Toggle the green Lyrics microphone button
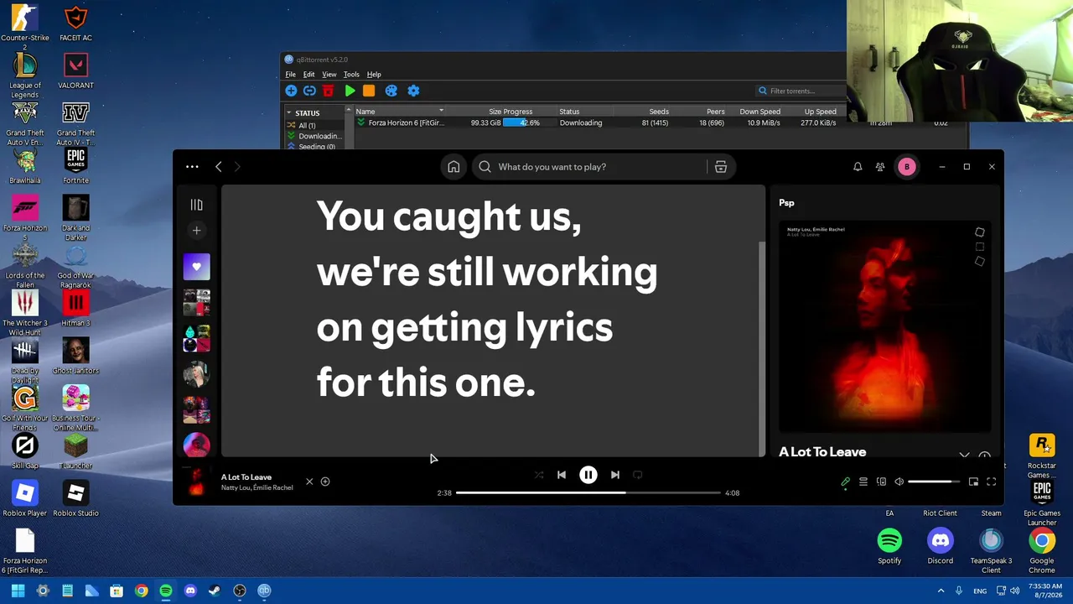 tap(845, 482)
